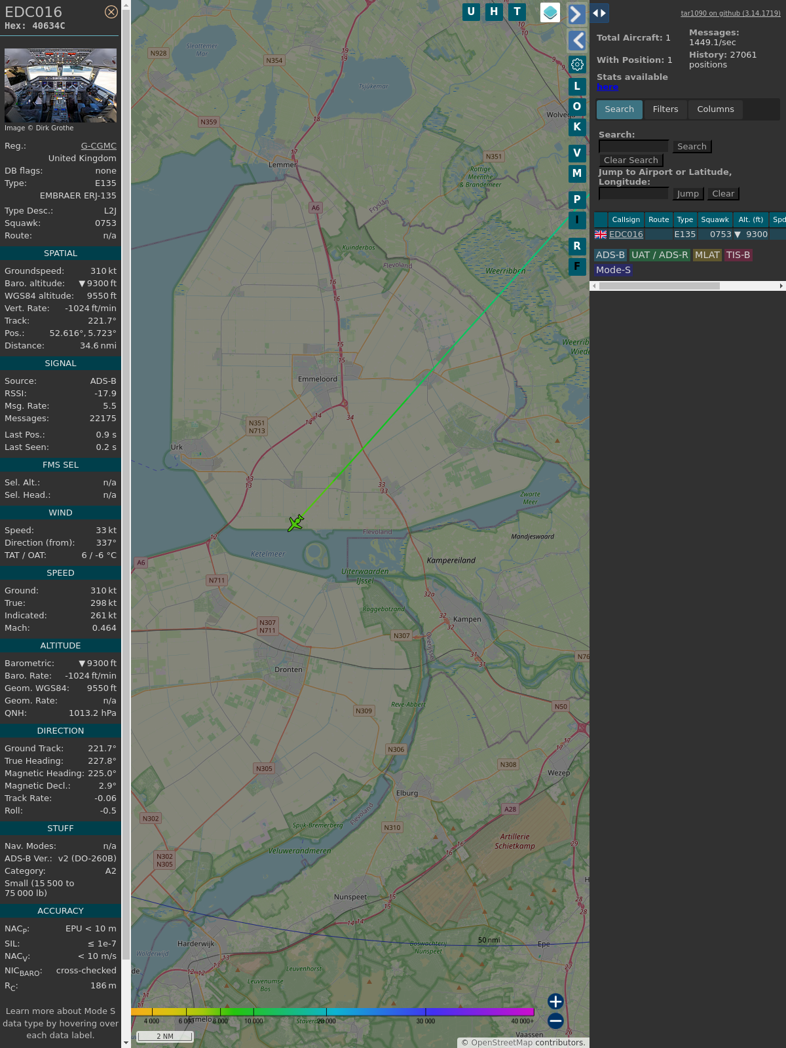Click the zoom out minus button
This screenshot has width=786, height=1048.
[x=555, y=1020]
